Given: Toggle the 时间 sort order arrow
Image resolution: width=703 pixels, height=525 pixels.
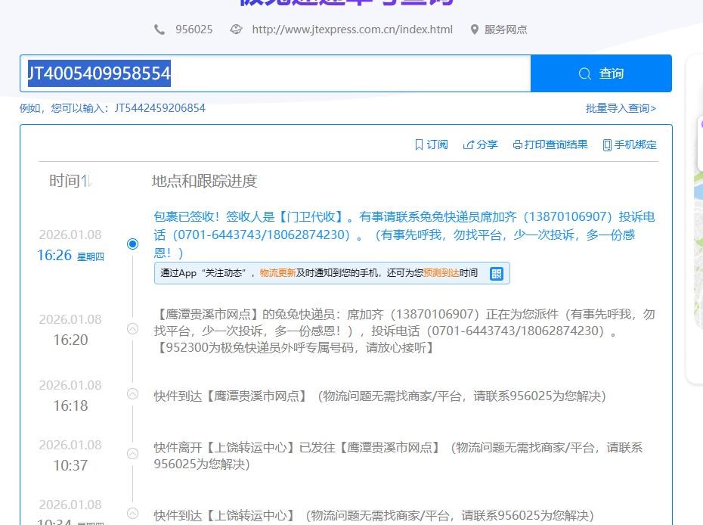Looking at the screenshot, I should coord(87,181).
